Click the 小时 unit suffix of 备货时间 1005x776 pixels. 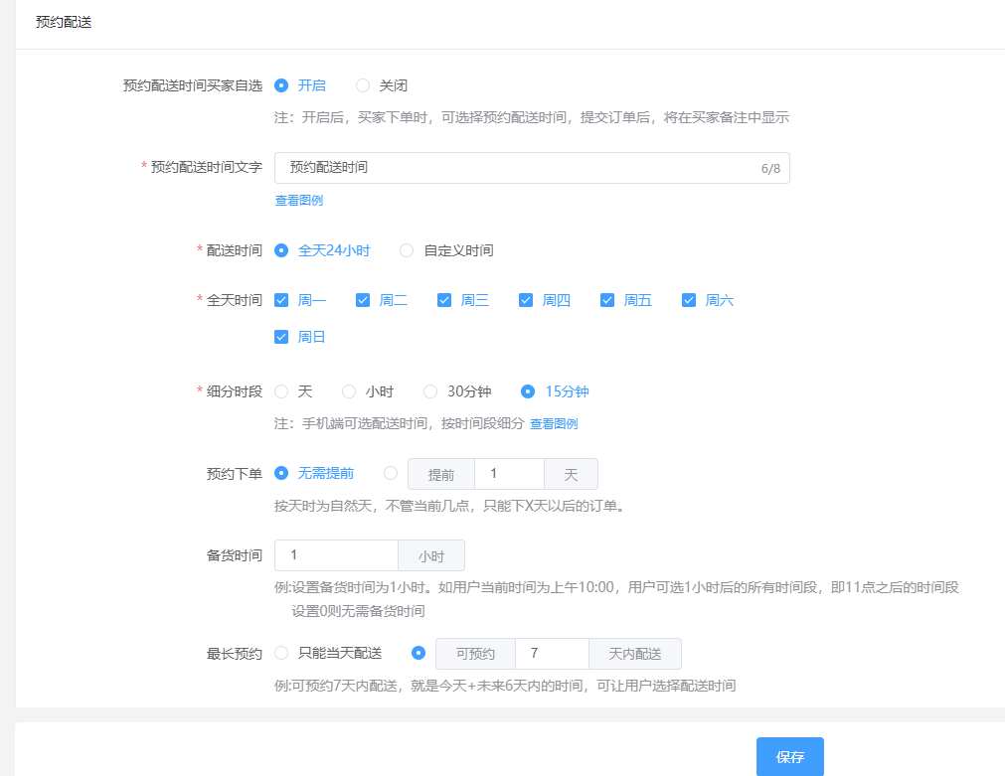click(x=431, y=555)
